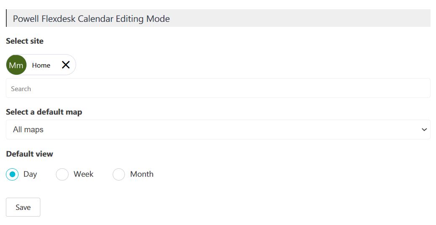Click the Default view heading
The height and width of the screenshot is (225, 436).
point(29,154)
